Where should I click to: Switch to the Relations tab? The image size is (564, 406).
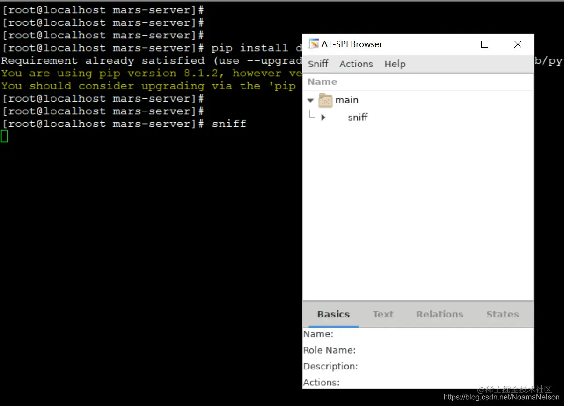pos(439,314)
